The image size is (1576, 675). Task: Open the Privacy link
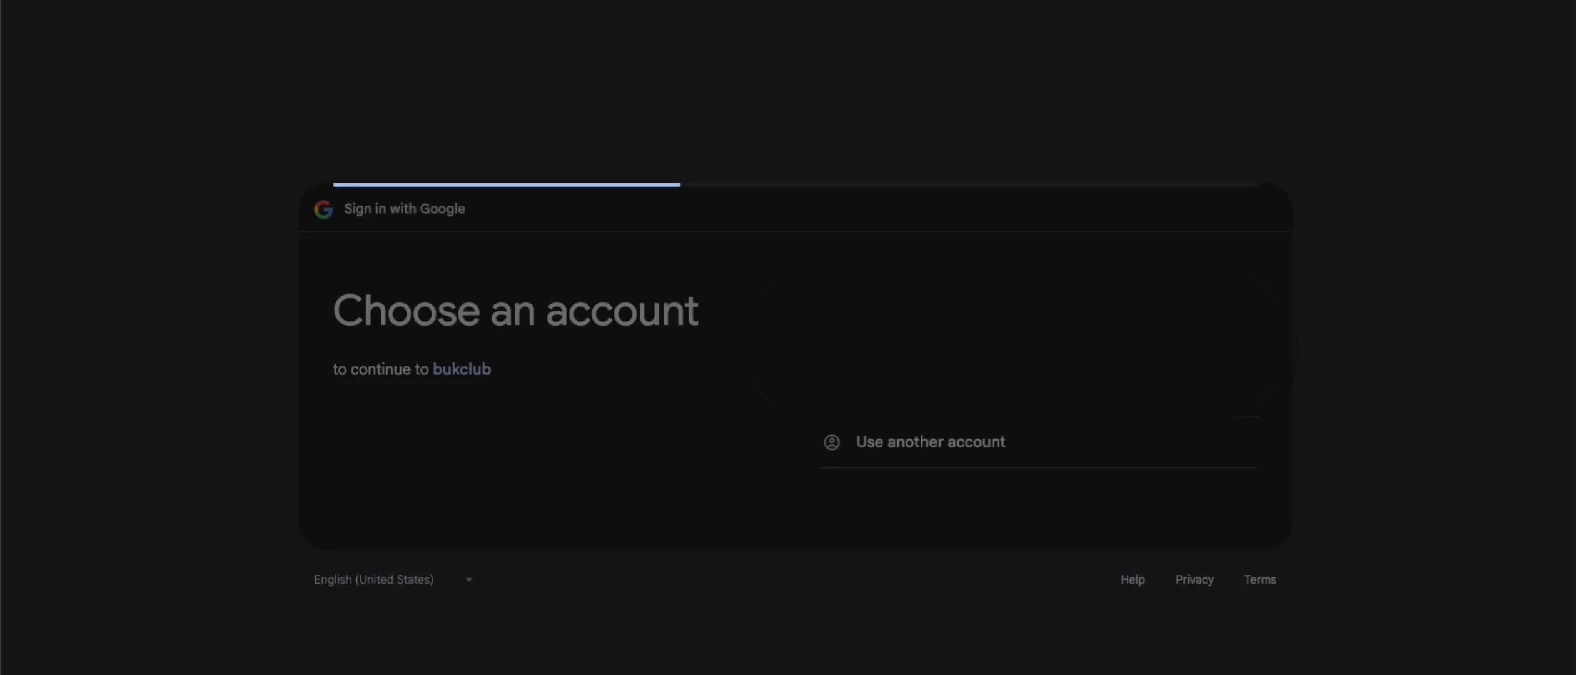coord(1194,580)
